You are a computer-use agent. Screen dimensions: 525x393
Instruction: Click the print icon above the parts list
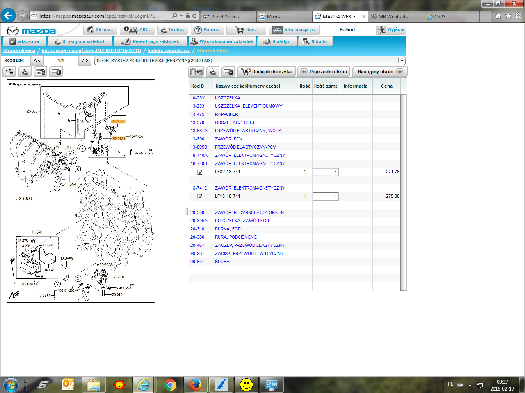(x=213, y=72)
